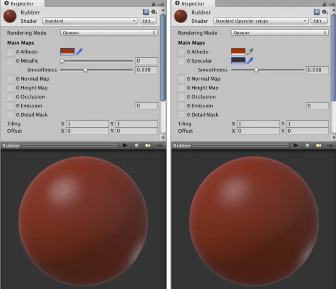
Task: Click Edit... shader button in left Inspector
Action: click(148, 21)
